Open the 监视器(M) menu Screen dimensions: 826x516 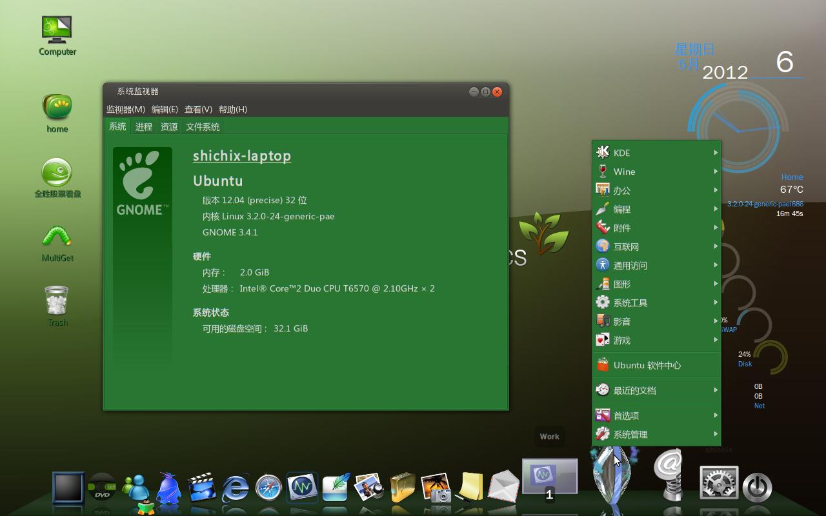[126, 109]
